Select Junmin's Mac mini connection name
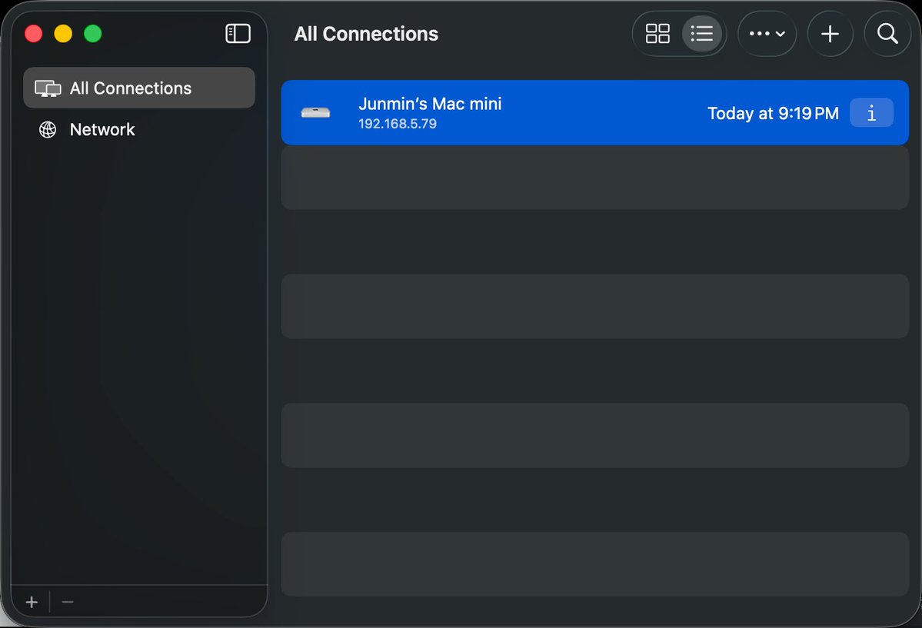The image size is (922, 628). pos(430,104)
